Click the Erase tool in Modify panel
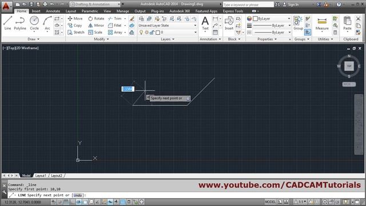This screenshot has width=366, height=206. [x=132, y=18]
